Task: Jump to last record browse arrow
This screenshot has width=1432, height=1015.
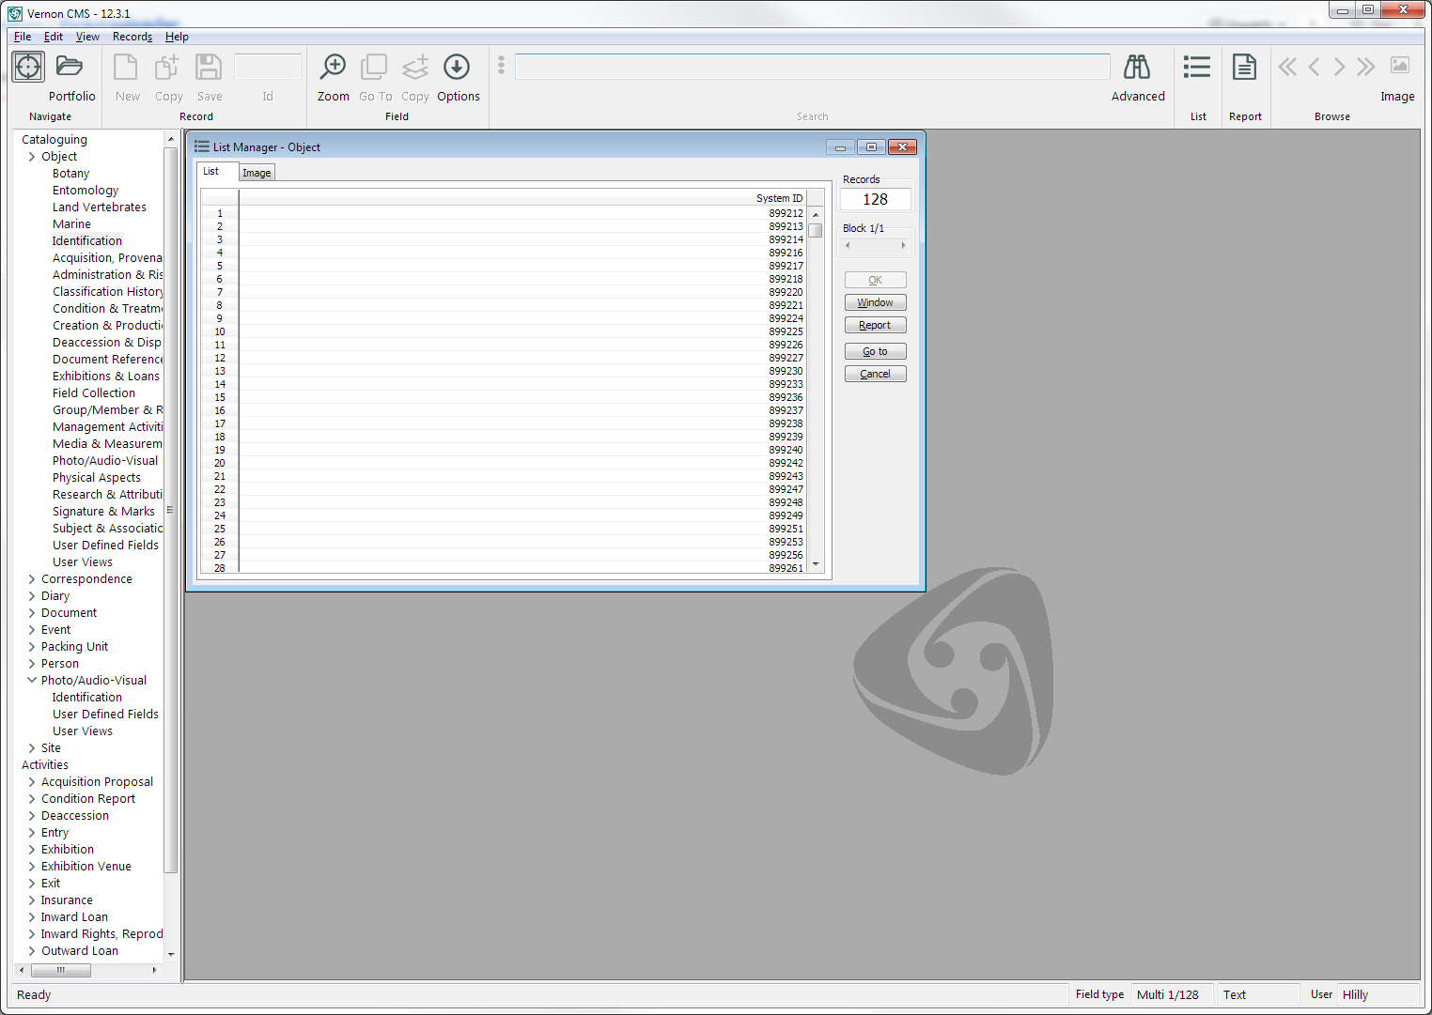Action: pos(1366,67)
